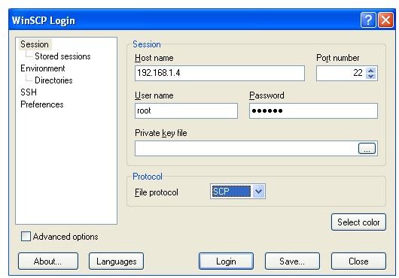Select the SSH tree item
Viewport: 399px width, 278px height.
29,92
